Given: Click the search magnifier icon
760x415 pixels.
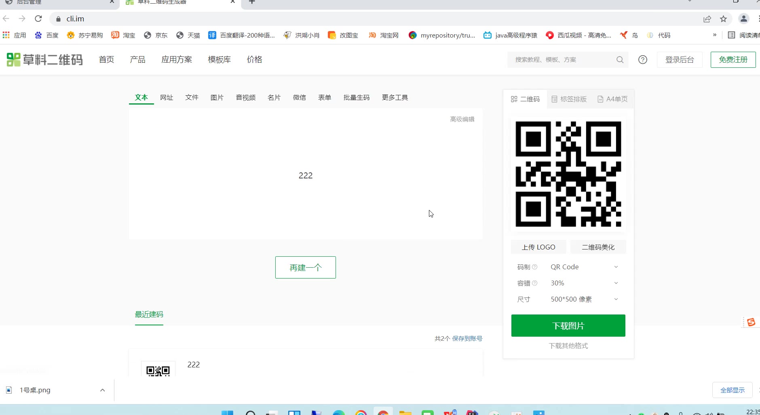Looking at the screenshot, I should [620, 60].
